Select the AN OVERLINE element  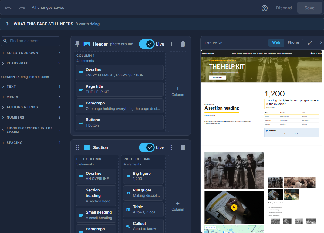pos(96,176)
